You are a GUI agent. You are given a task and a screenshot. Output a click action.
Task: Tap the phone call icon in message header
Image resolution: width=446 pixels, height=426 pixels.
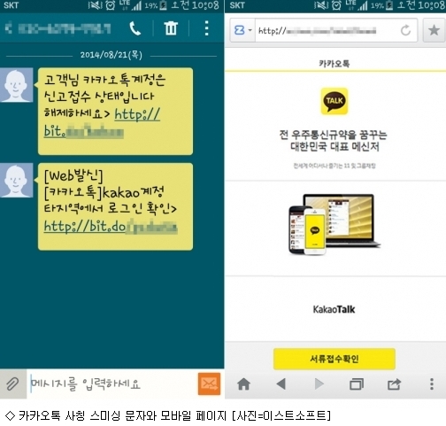pyautogui.click(x=135, y=28)
